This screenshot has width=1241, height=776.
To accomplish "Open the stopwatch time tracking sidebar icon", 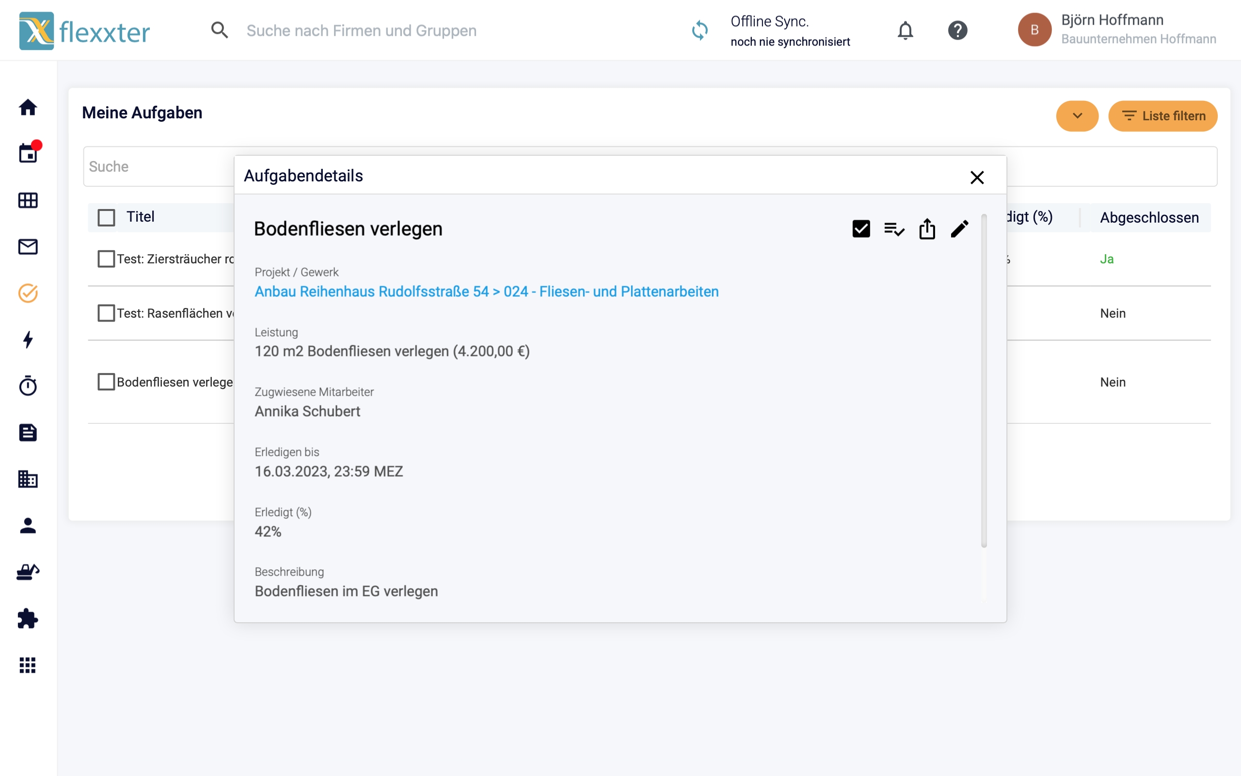I will [28, 386].
